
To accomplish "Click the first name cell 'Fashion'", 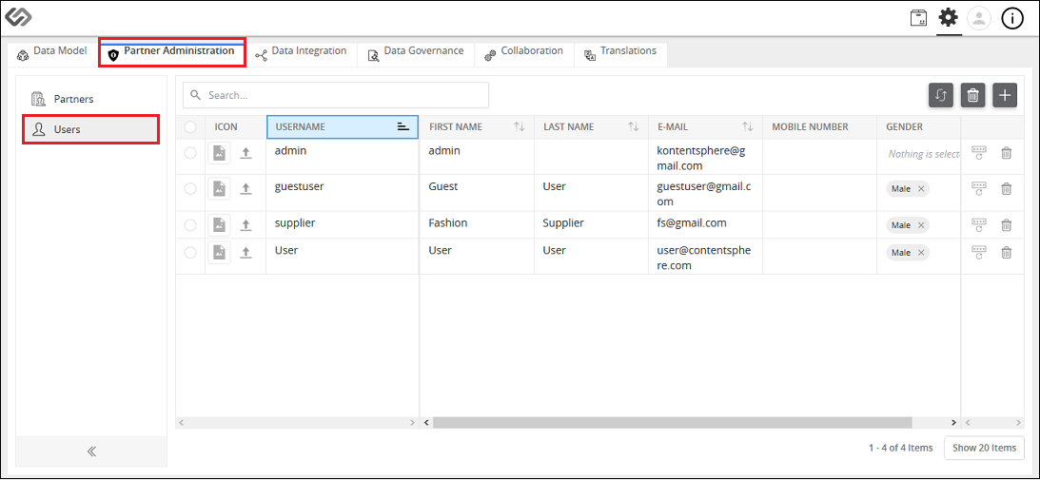I will pos(448,222).
